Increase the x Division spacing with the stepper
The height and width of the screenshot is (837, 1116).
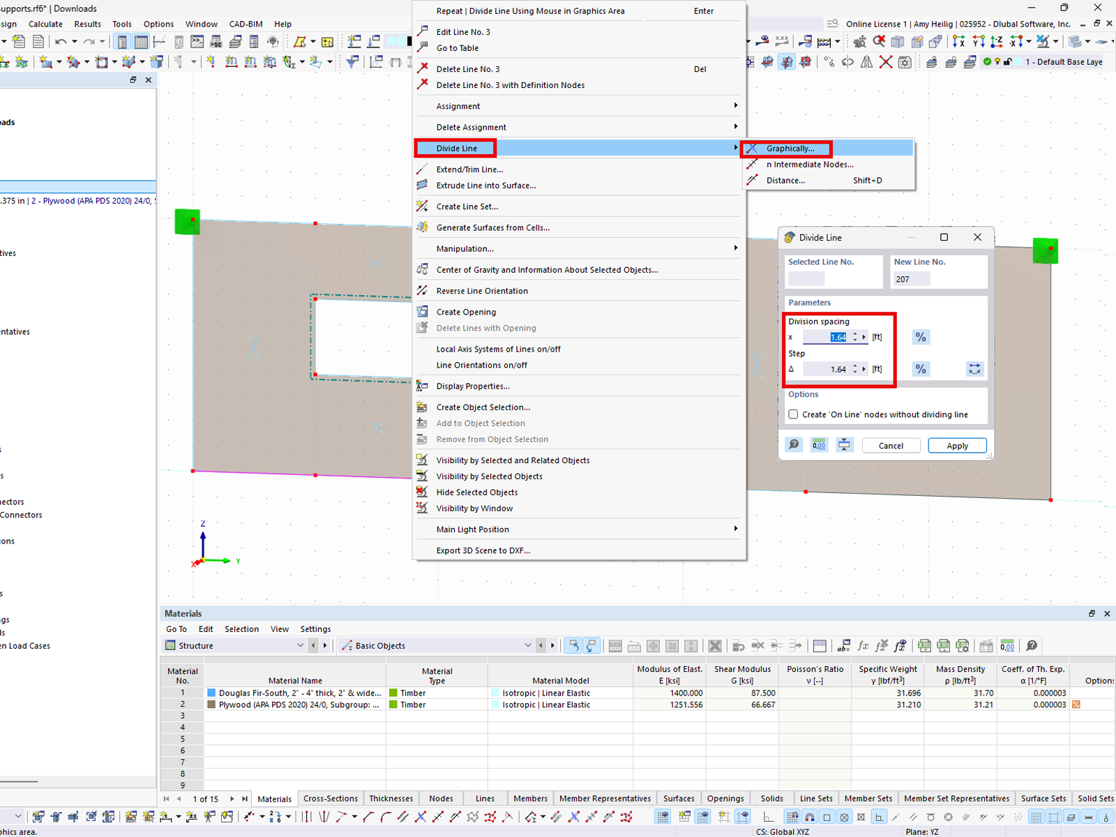(855, 334)
